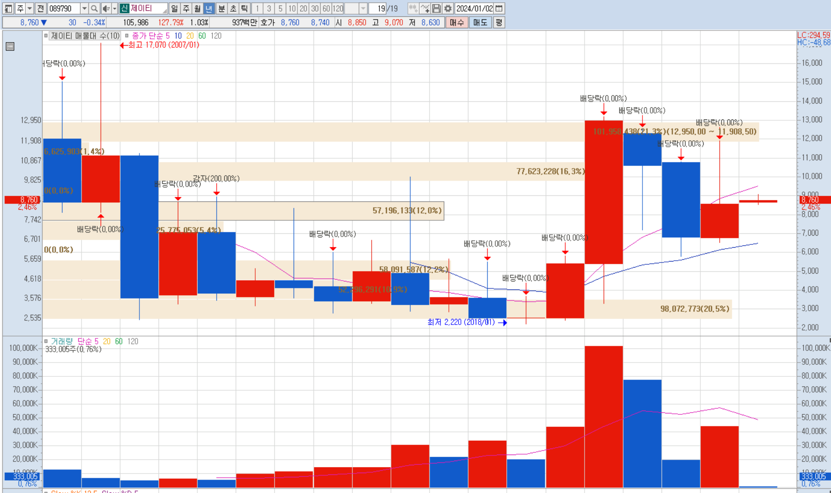
Task: Click the compare candles icon near 19/19
Action: [x=413, y=8]
